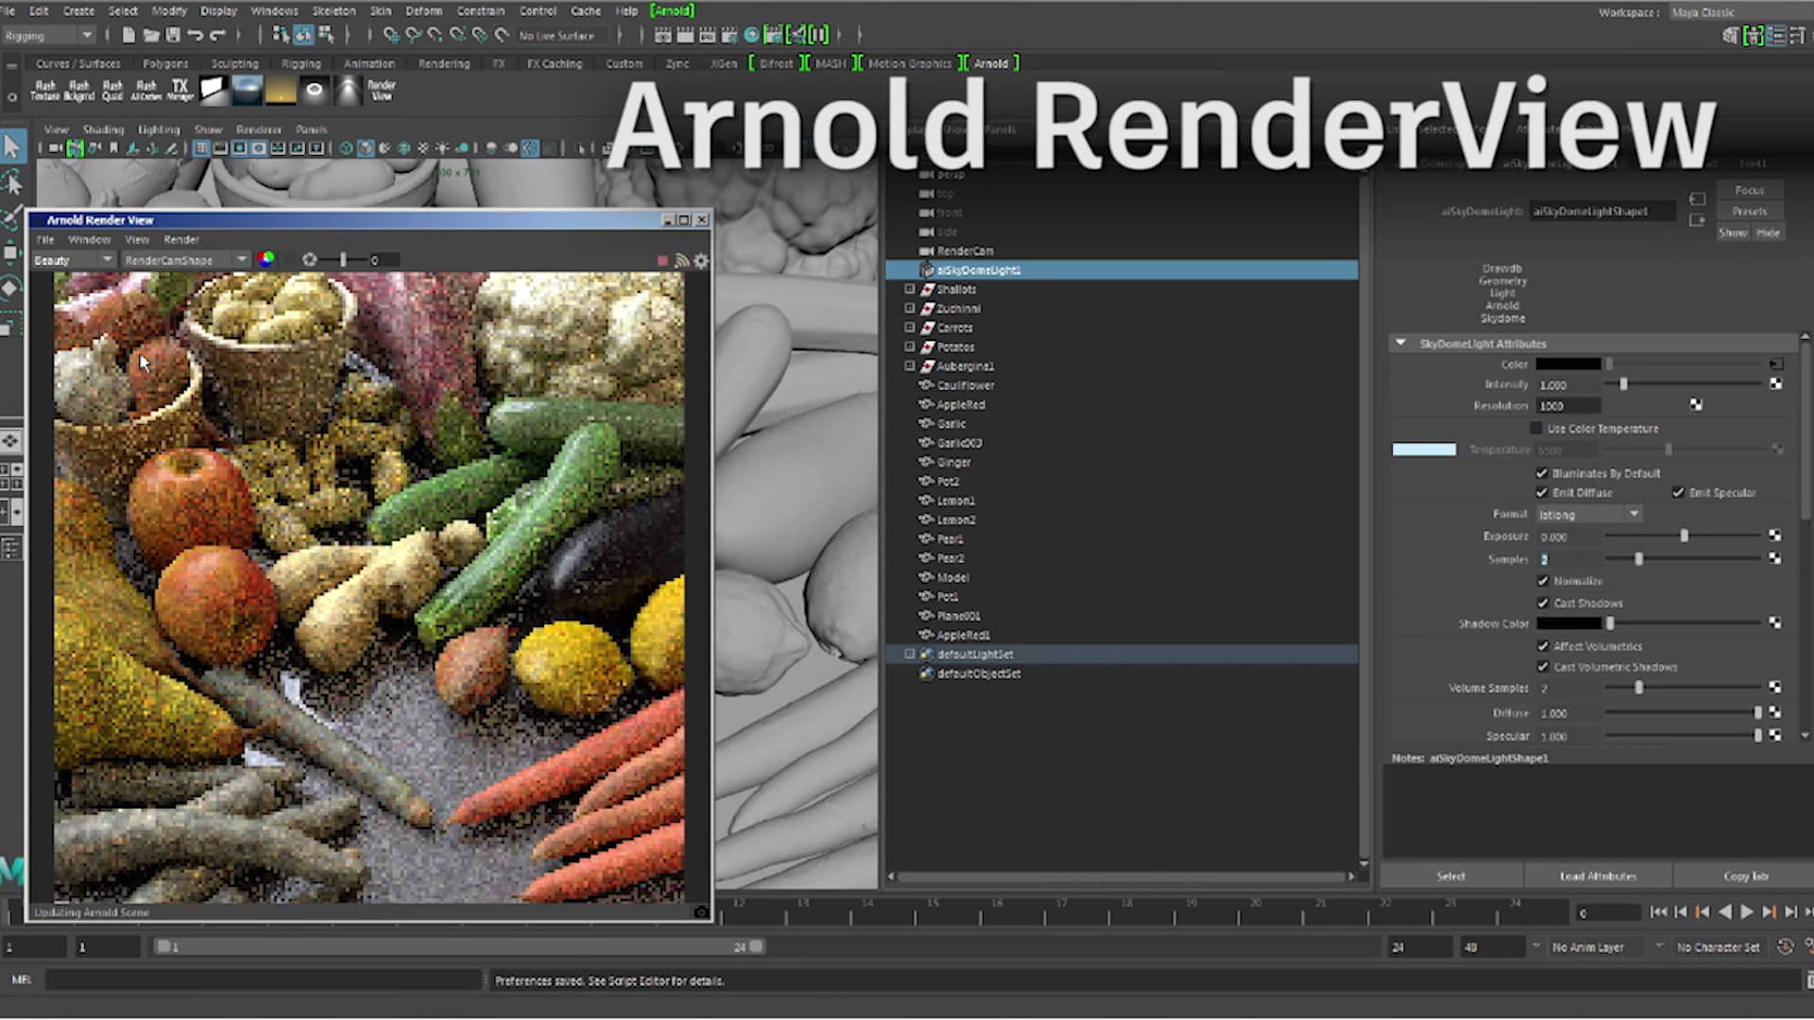
Task: Create an Arnold Area Light from shelf
Action: (214, 90)
